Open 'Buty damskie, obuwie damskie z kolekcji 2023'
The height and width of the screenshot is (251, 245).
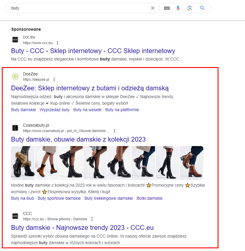pos(78,140)
